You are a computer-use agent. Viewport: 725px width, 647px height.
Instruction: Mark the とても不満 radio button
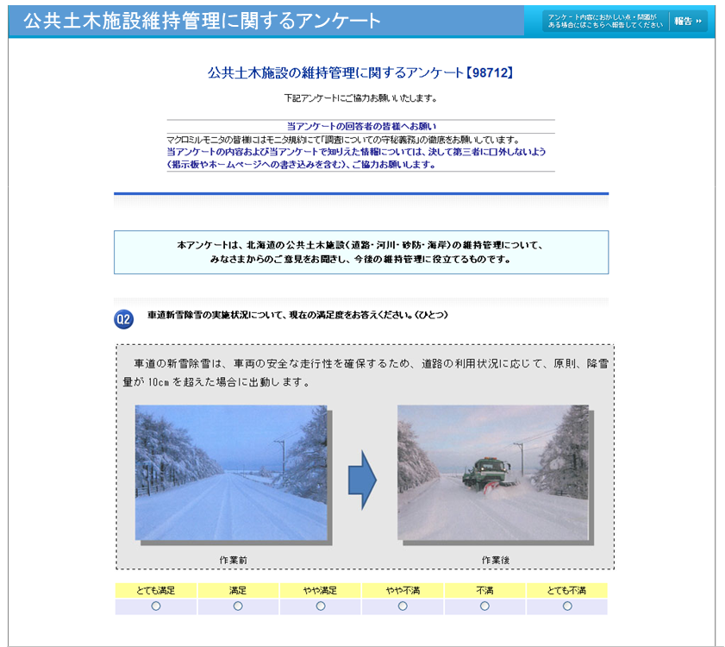(567, 606)
